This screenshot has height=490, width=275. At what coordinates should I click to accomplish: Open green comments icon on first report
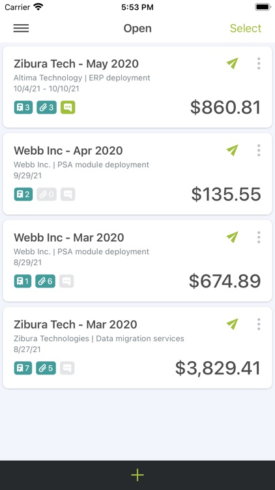tap(68, 108)
